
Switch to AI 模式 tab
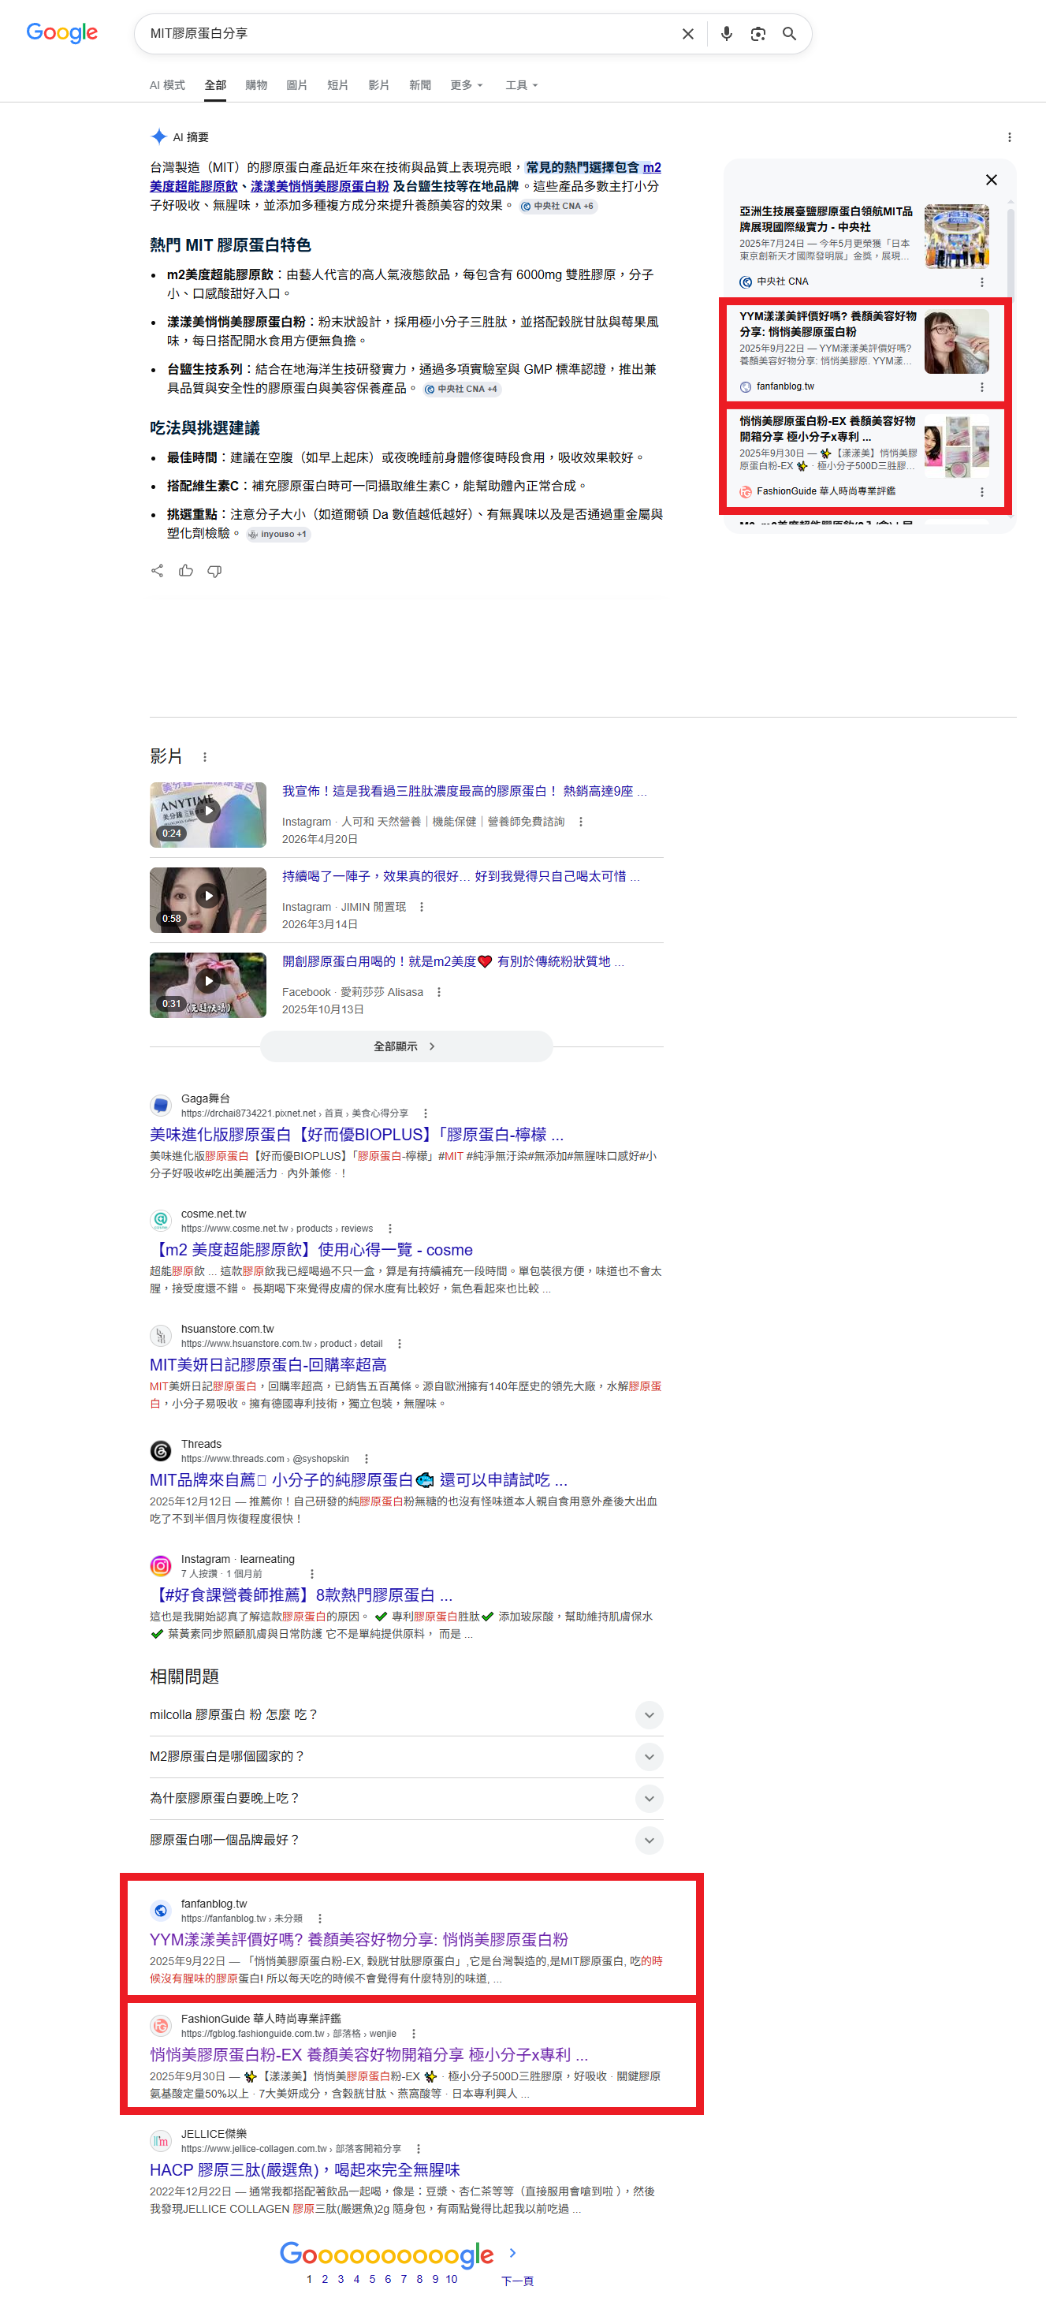coord(167,85)
